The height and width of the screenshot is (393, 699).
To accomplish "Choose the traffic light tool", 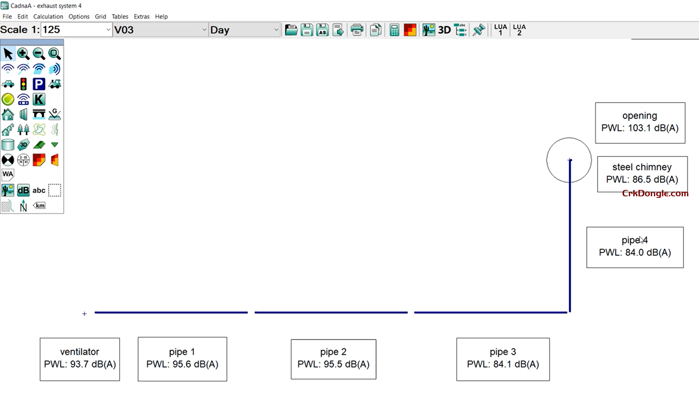I will (x=23, y=84).
